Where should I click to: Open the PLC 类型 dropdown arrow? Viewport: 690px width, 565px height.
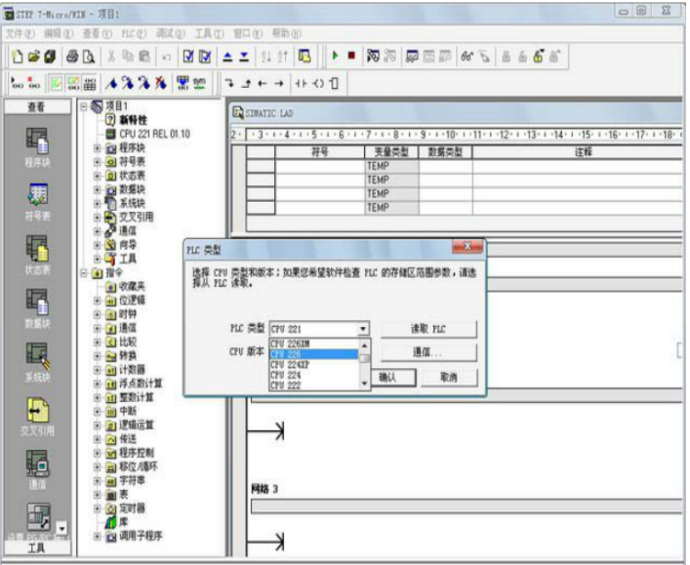363,329
